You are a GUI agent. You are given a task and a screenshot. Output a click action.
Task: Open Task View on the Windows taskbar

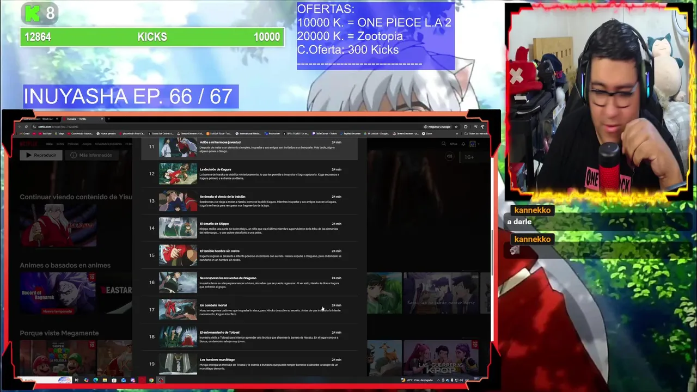[76, 380]
